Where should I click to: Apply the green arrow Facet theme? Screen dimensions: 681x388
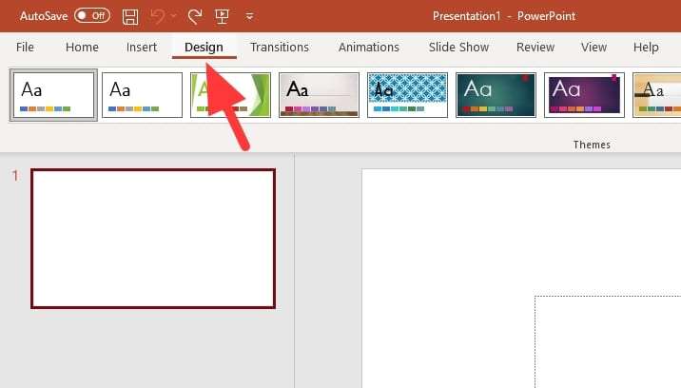(x=230, y=95)
